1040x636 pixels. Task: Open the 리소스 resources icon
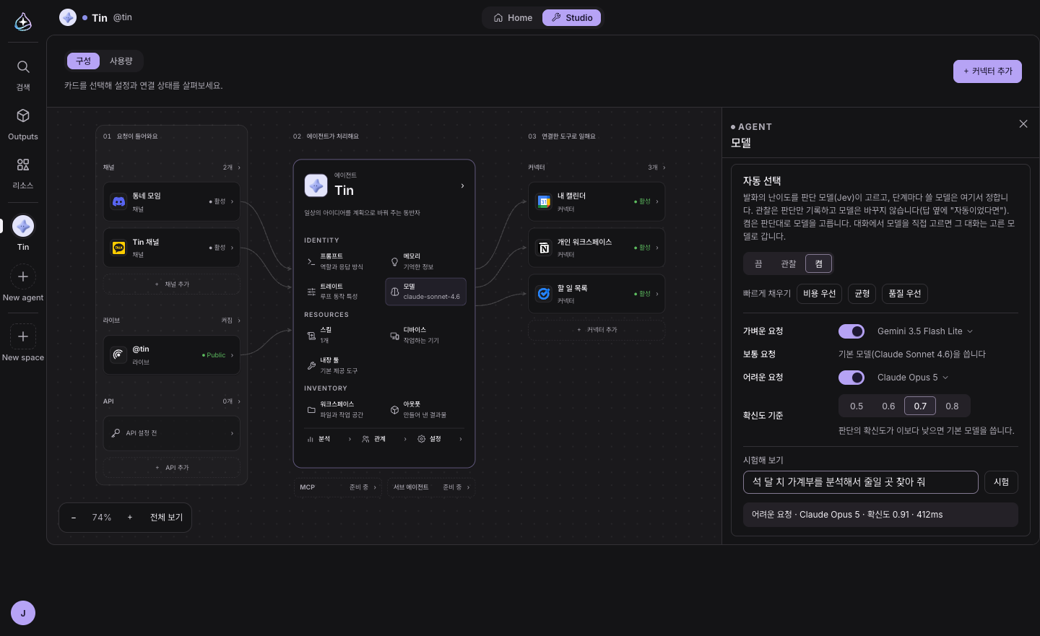(23, 165)
